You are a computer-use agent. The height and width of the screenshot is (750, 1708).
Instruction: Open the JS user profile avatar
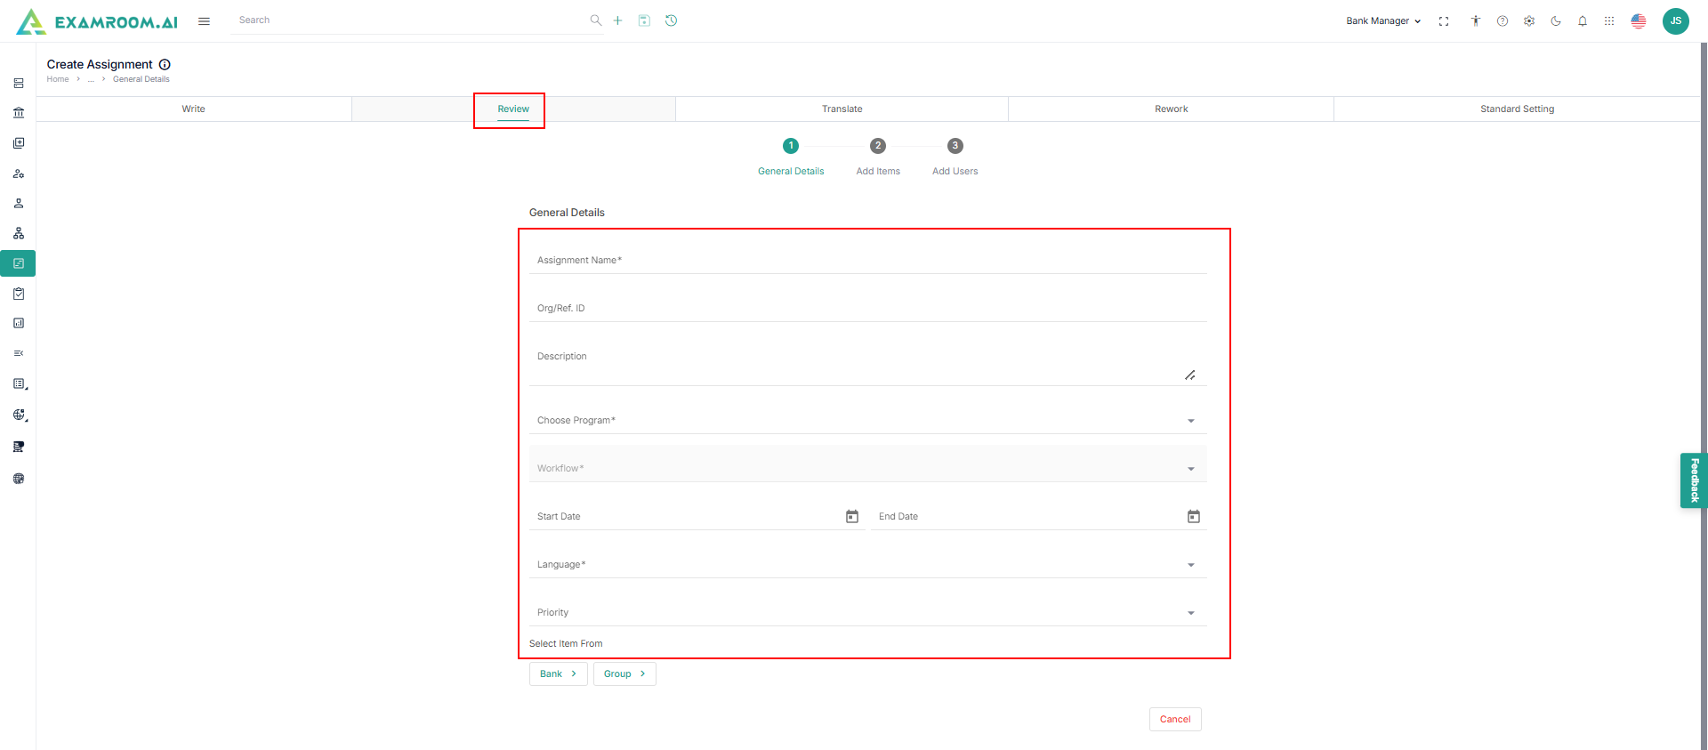[x=1676, y=21]
